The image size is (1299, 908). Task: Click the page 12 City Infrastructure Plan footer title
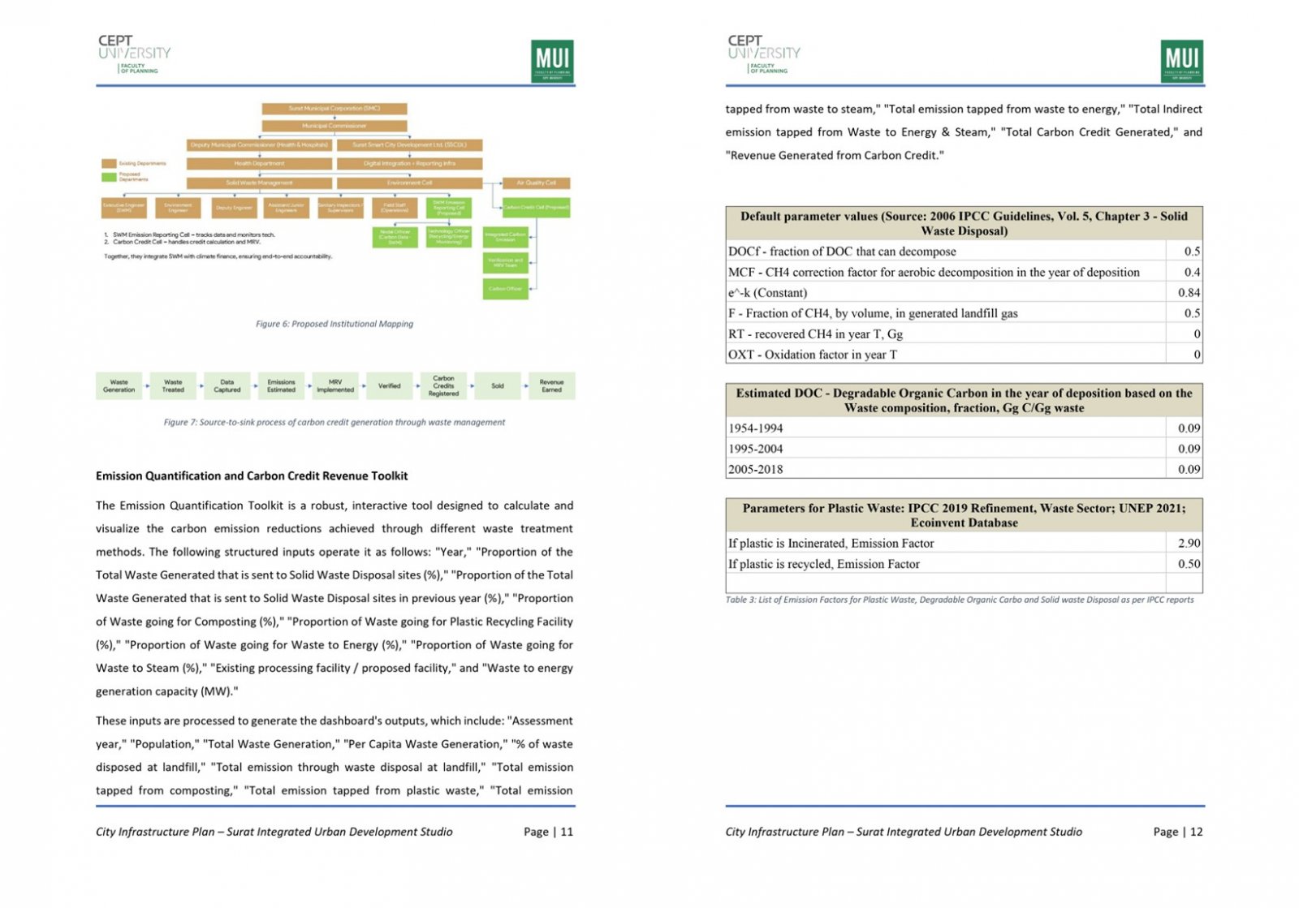(x=904, y=832)
